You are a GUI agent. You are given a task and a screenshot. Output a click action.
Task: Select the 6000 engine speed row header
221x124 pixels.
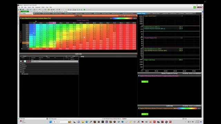point(26,25)
